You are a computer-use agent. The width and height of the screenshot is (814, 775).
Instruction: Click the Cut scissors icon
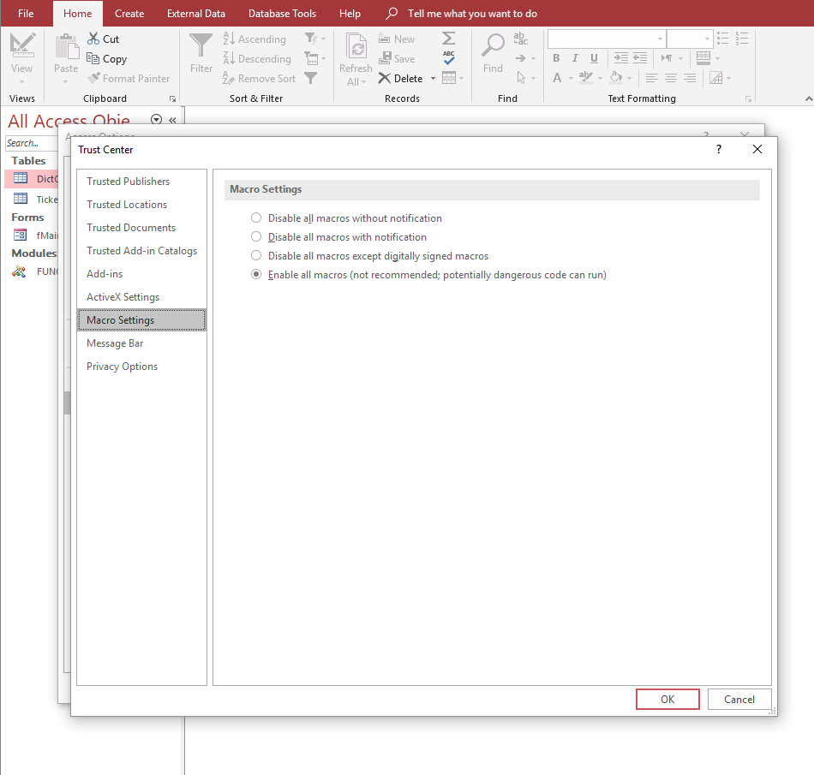coord(93,39)
